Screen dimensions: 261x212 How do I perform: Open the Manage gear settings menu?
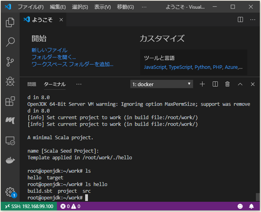10,192
